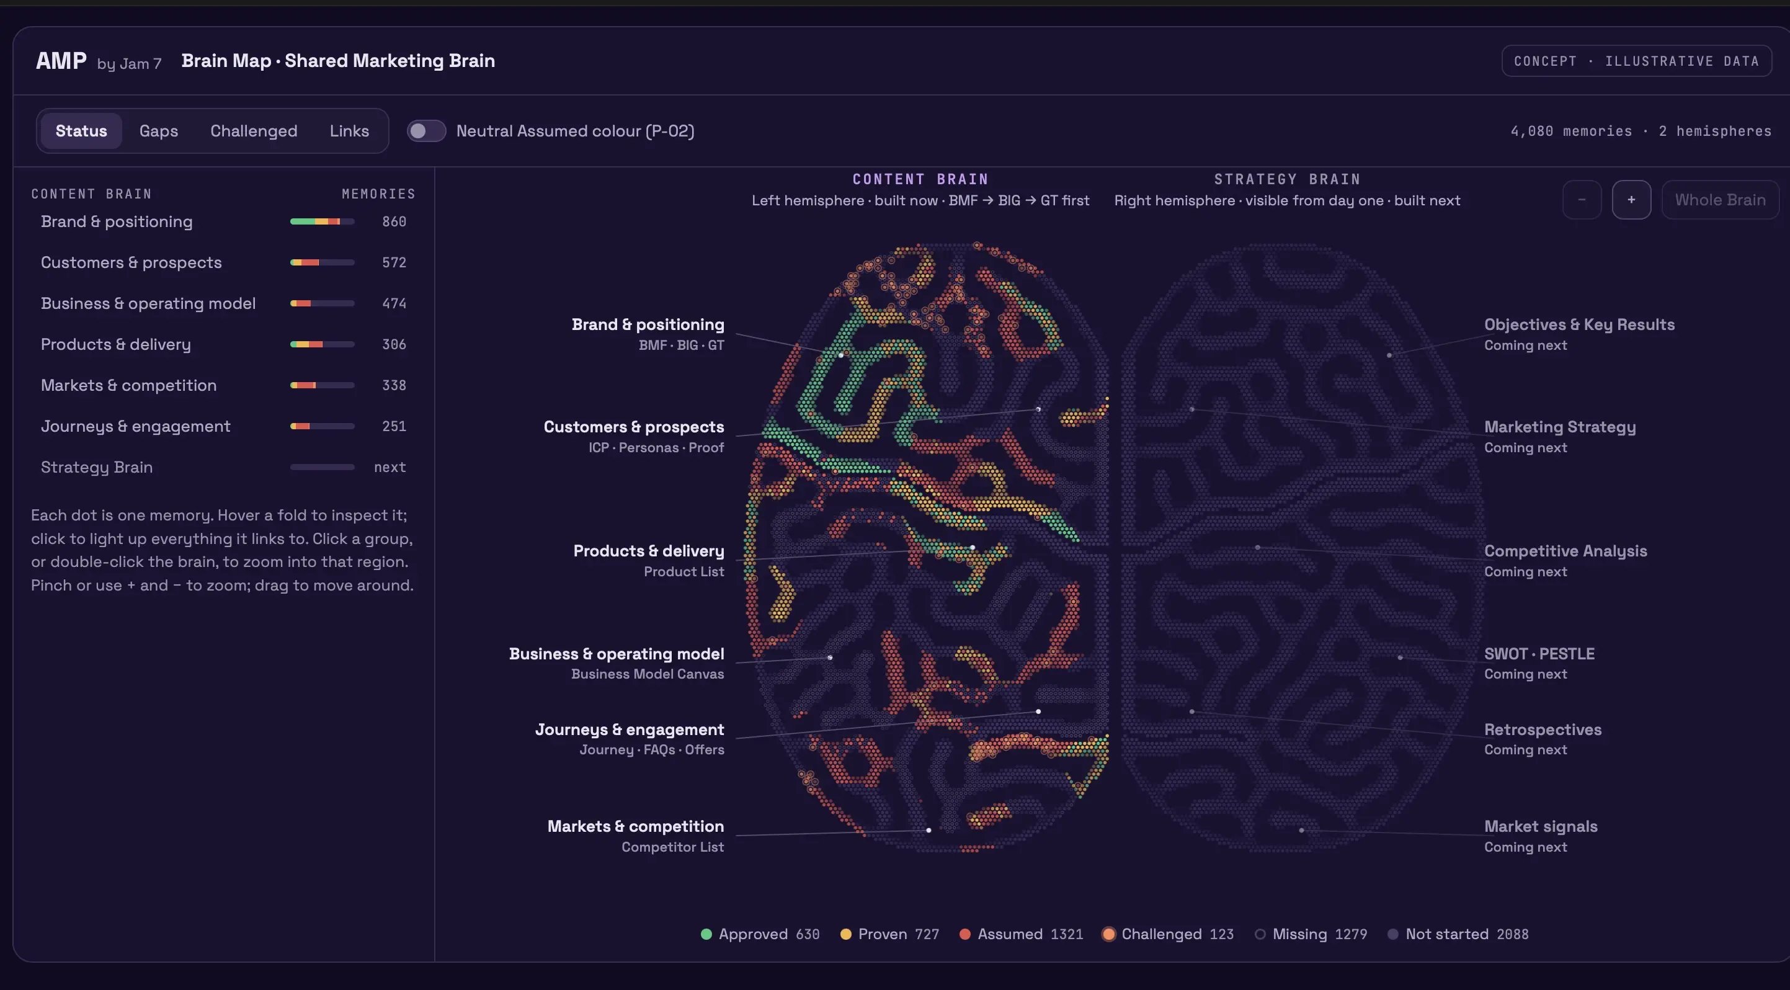
Task: Click Brand & positioning brain map label
Action: [648, 325]
